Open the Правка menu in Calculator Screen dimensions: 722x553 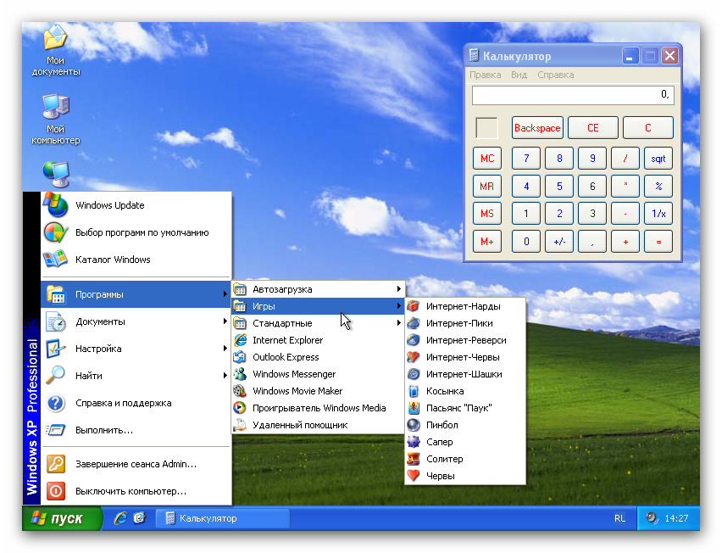[486, 75]
